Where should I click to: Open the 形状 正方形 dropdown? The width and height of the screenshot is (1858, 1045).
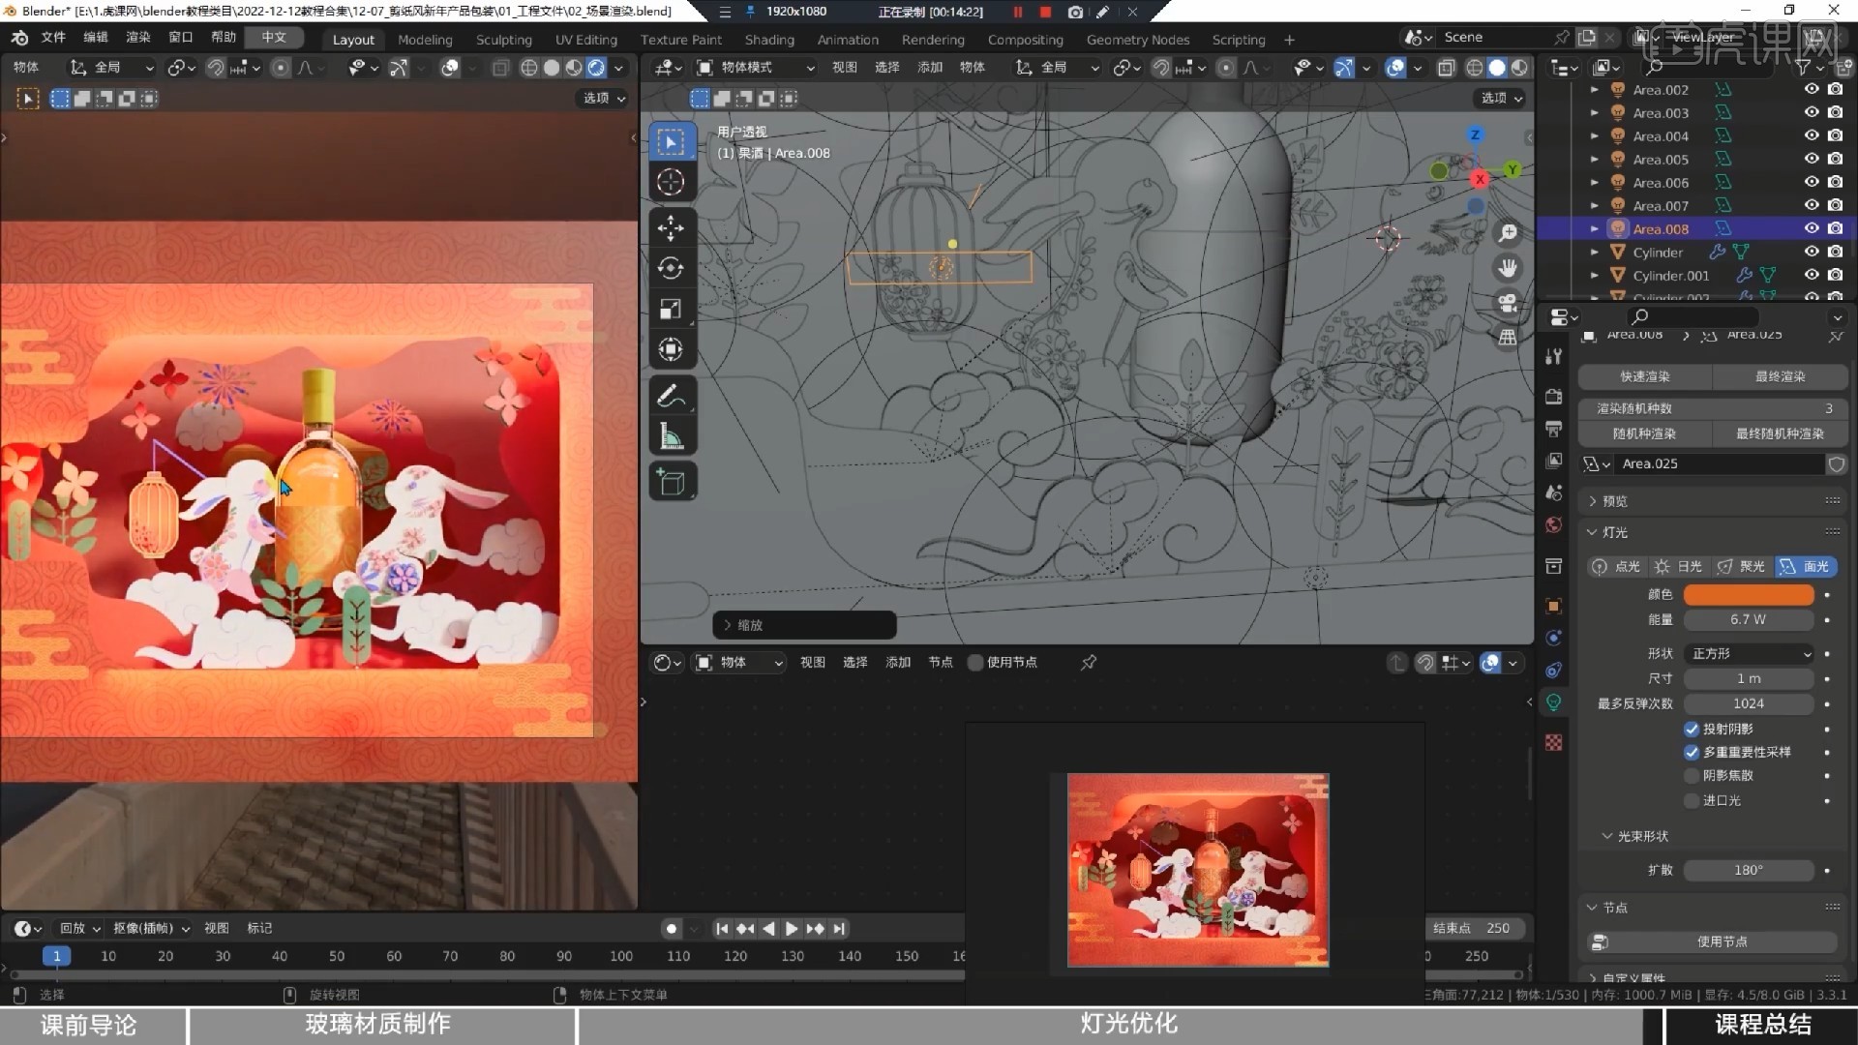click(x=1749, y=653)
